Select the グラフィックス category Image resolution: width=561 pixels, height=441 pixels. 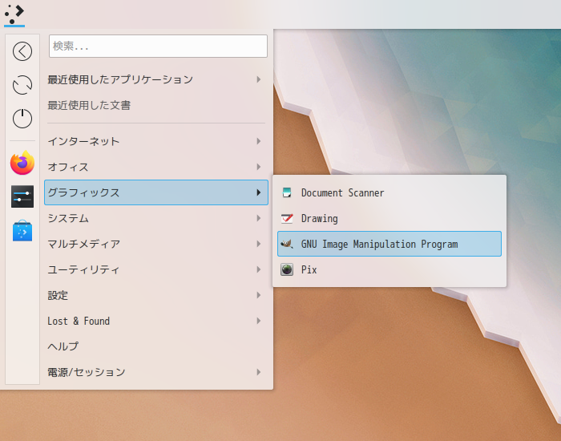(156, 192)
